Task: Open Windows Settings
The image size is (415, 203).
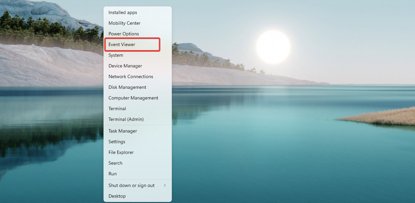Action: [117, 142]
